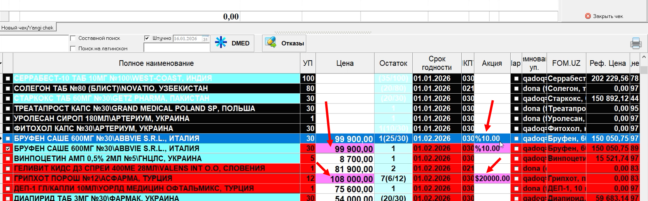Viewport: 648px width, 201px height.
Task: Toggle right-side checkbox in Винпоцетин row
Action: coord(516,159)
